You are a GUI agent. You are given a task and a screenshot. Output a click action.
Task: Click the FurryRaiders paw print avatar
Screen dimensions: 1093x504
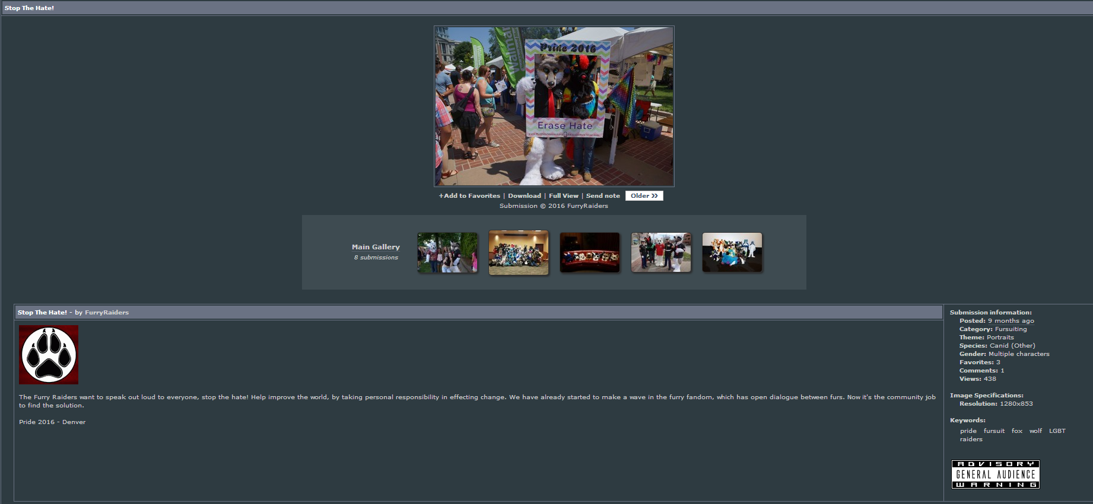[x=49, y=355]
